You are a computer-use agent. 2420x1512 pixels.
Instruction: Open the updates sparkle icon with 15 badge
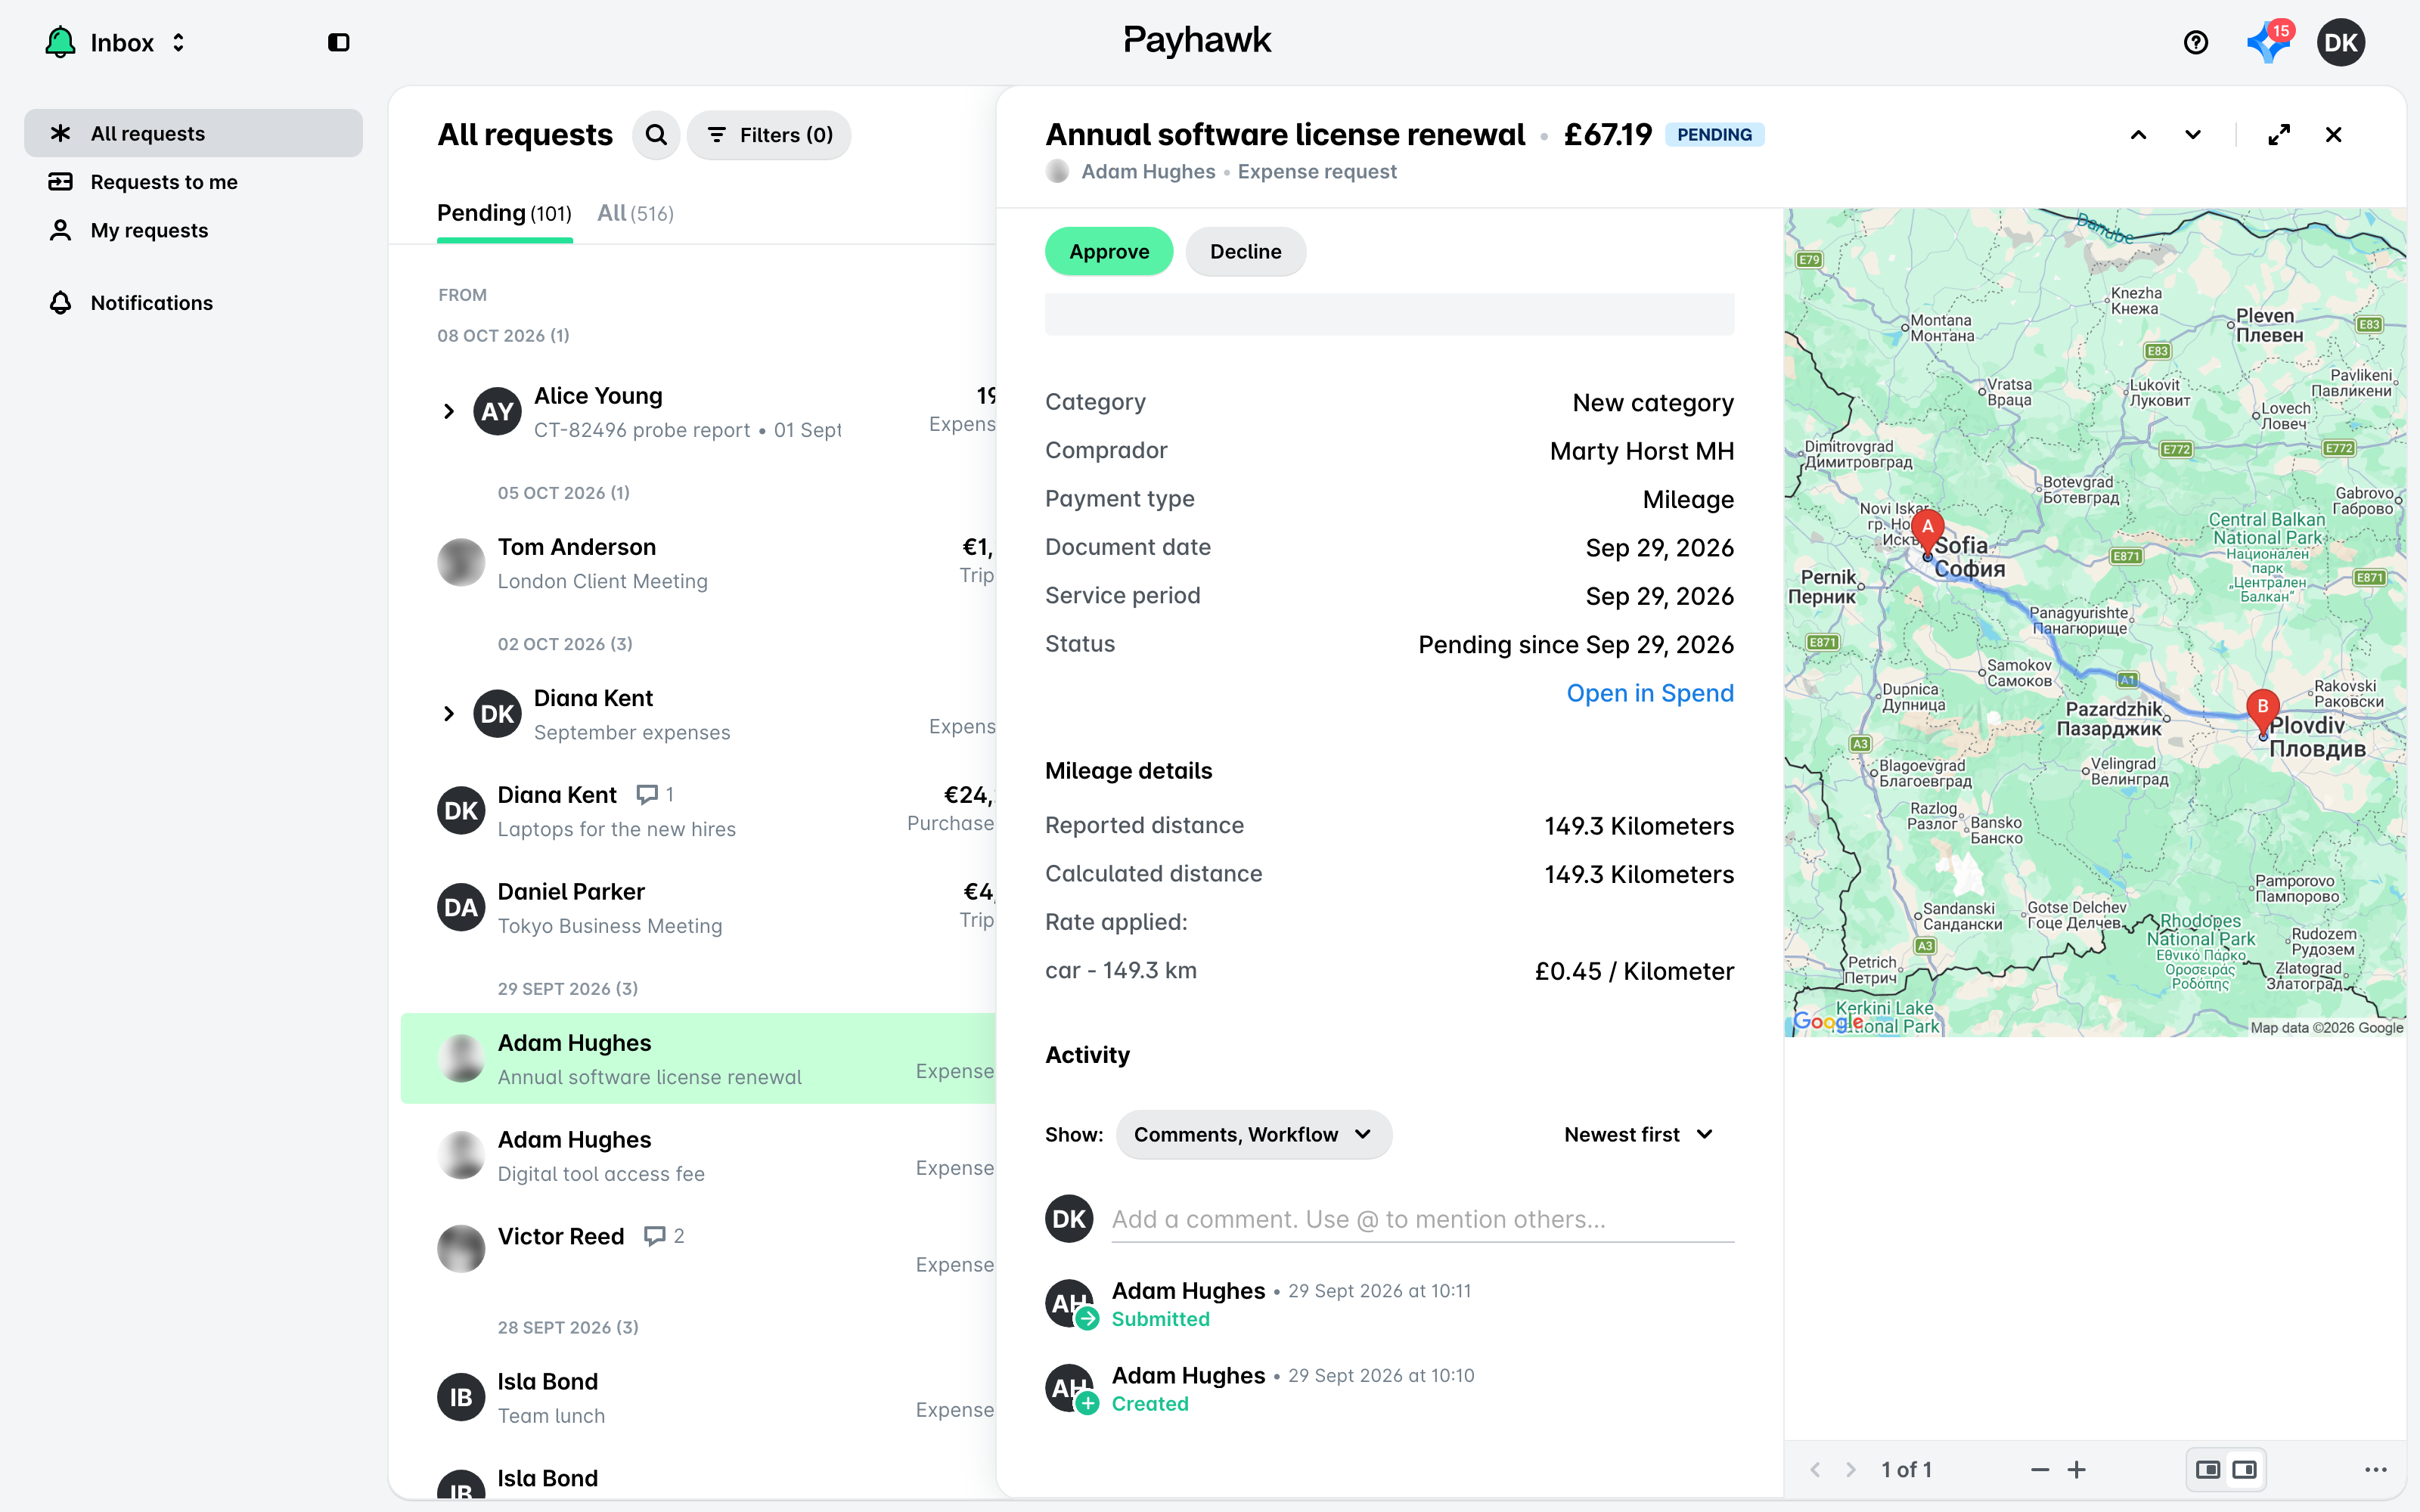click(2268, 42)
